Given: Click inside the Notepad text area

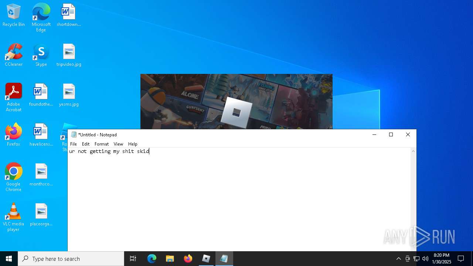Looking at the screenshot, I should 239,199.
